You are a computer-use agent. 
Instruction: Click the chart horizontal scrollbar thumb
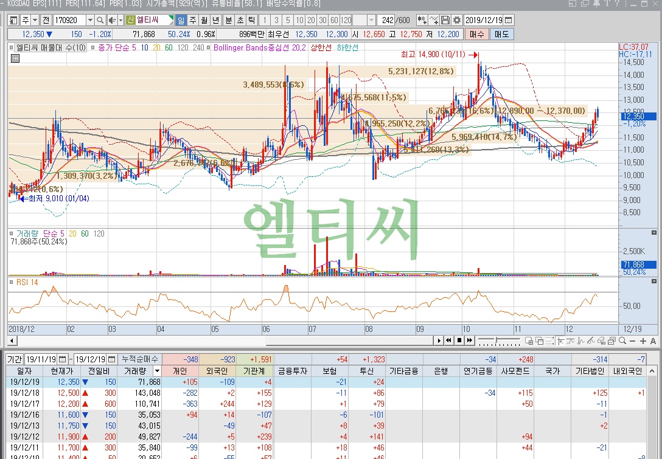click(350, 341)
